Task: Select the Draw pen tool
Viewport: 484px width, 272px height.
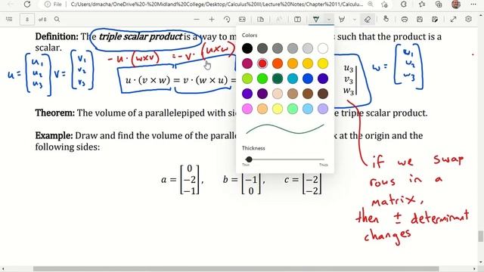Action: pos(316,20)
